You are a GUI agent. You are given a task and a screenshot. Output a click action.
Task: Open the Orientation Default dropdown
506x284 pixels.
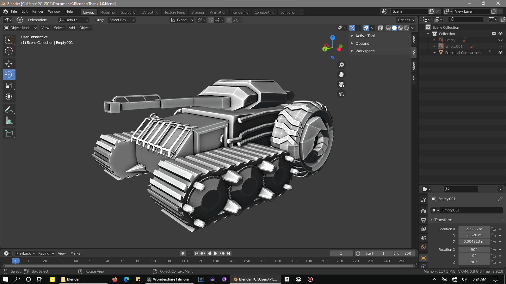(74, 20)
